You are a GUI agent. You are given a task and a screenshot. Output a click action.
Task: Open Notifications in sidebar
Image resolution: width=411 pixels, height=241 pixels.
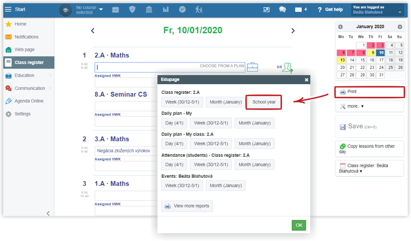pyautogui.click(x=26, y=37)
